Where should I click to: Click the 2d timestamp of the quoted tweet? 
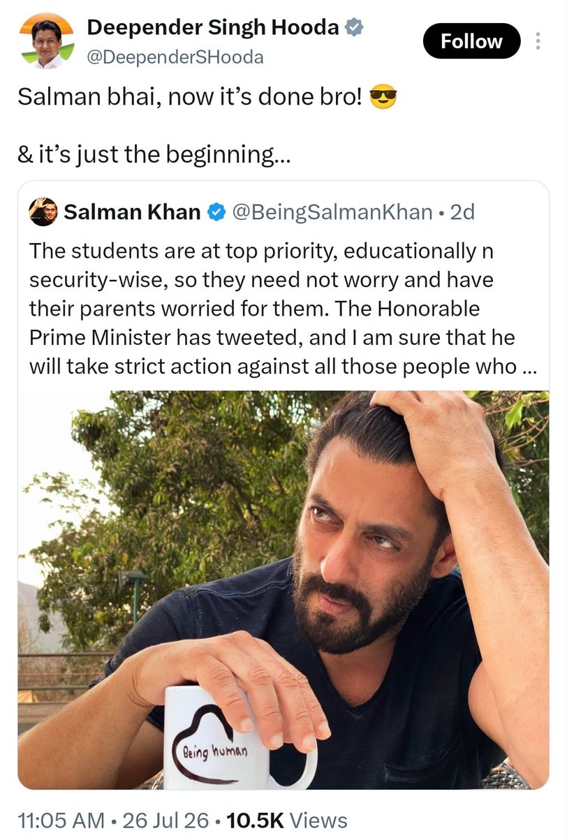coord(462,212)
